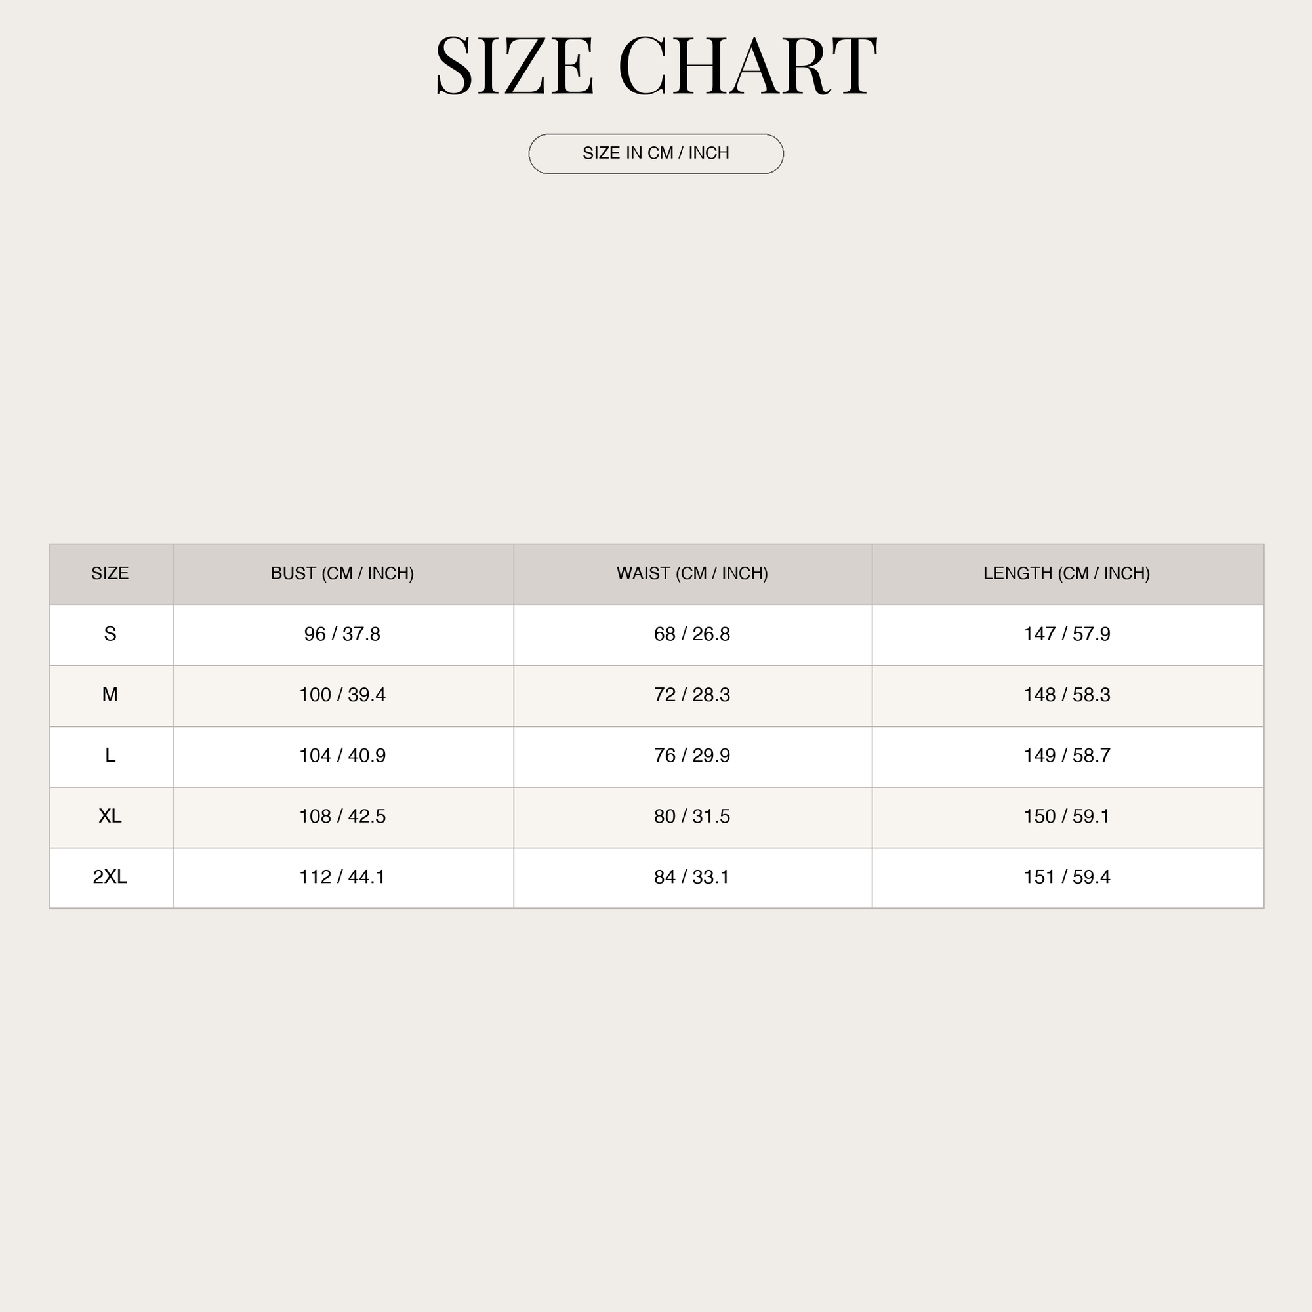Select bust value 112 / 44.1
Image resolution: width=1312 pixels, height=1312 pixels.
(342, 876)
